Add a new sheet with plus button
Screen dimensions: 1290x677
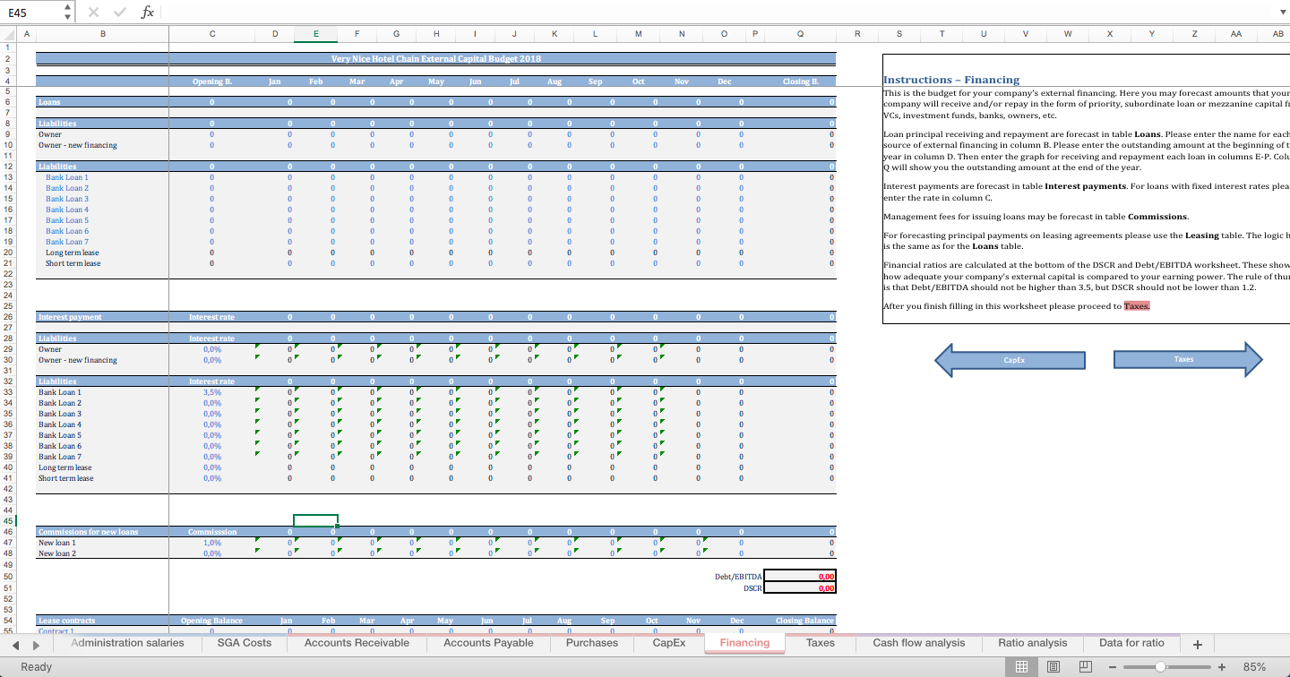[1198, 643]
